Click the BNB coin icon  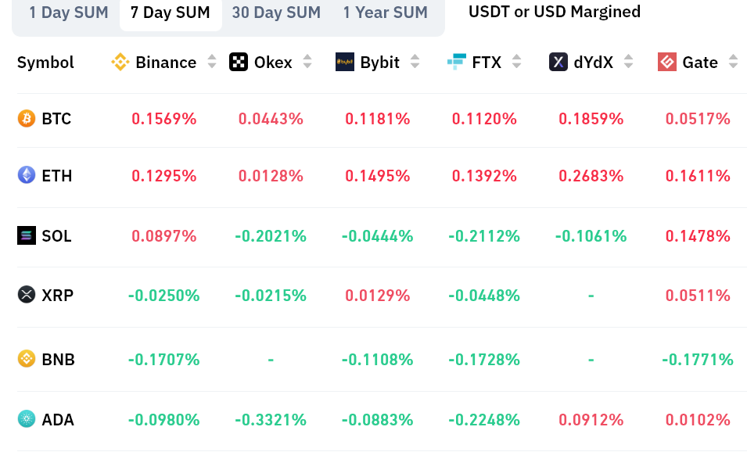(x=27, y=359)
